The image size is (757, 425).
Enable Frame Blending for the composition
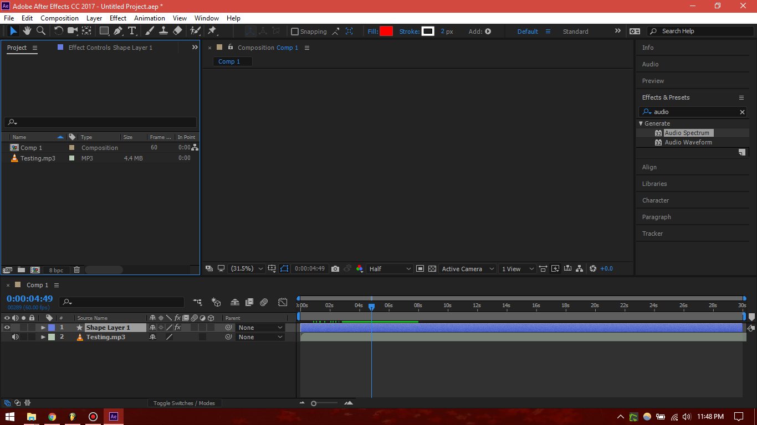(249, 302)
